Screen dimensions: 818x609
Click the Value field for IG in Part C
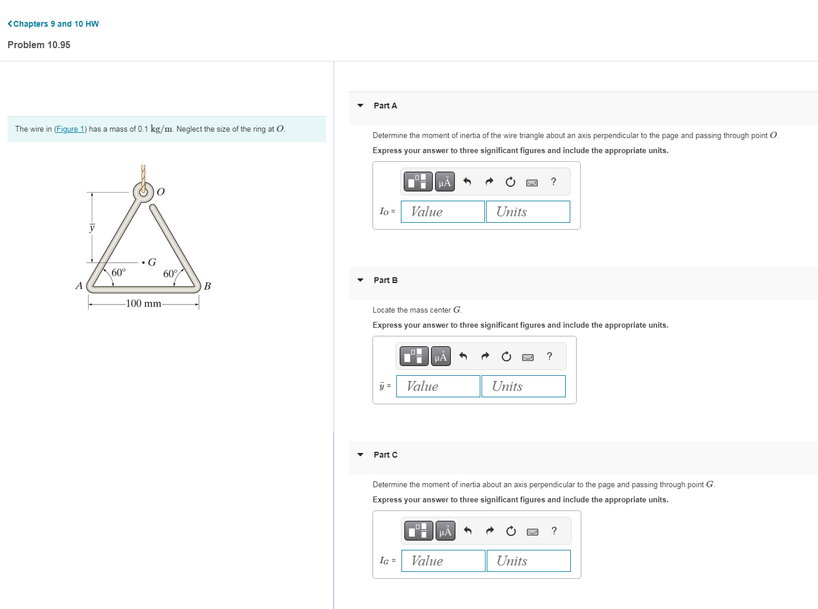pos(443,561)
